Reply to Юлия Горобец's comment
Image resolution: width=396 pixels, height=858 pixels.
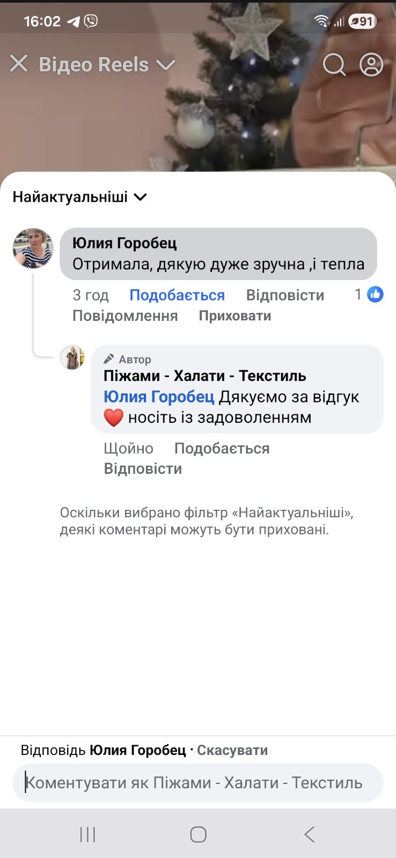click(285, 295)
